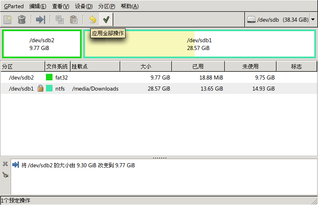This screenshot has width=318, height=205.
Task: Click the Paste partition clipboard icon
Action: [73, 20]
